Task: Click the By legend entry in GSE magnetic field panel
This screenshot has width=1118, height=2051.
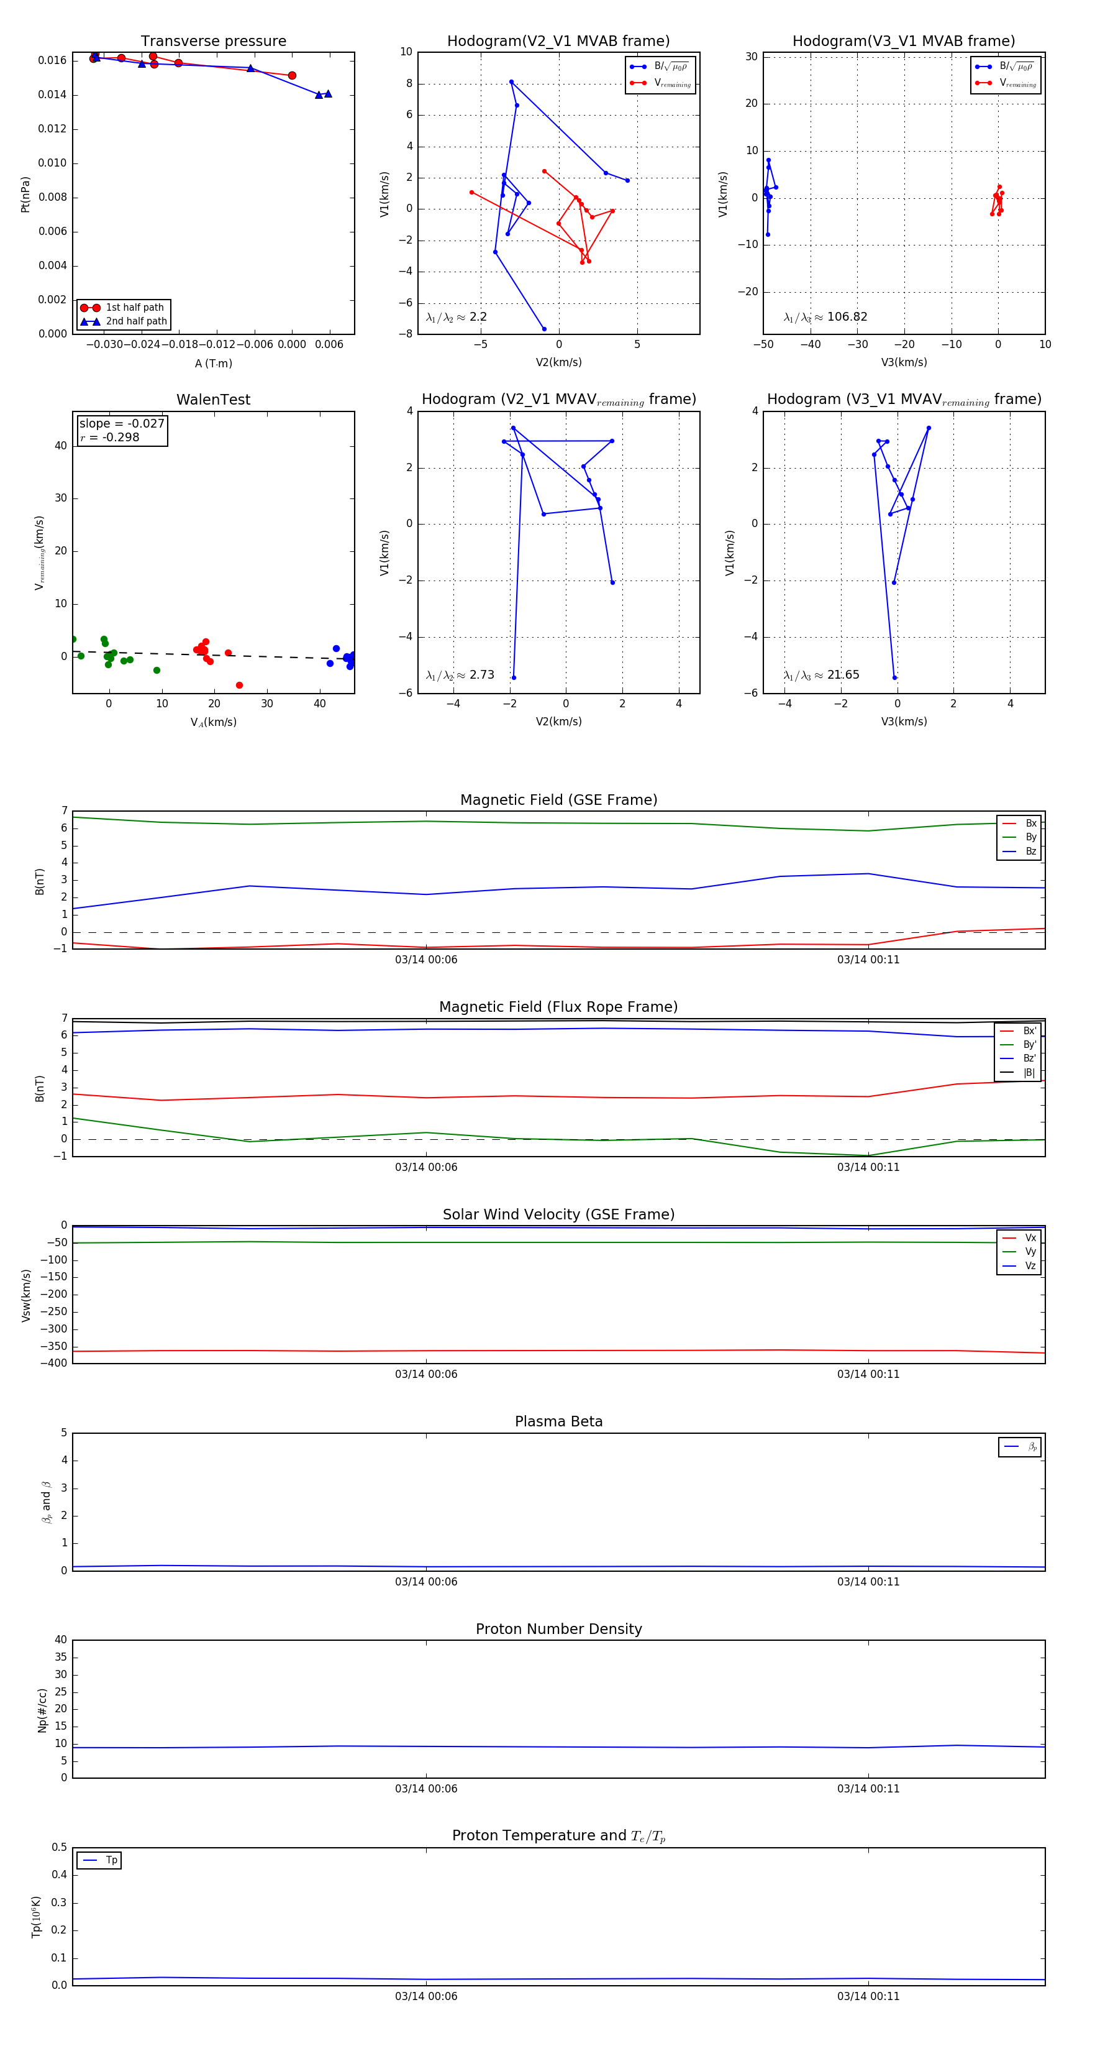Action: point(1019,837)
